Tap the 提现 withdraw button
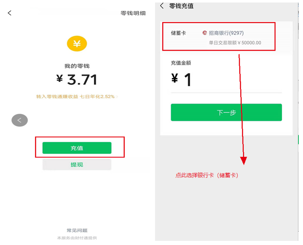Viewport: 303px width, 245px height. (x=77, y=165)
